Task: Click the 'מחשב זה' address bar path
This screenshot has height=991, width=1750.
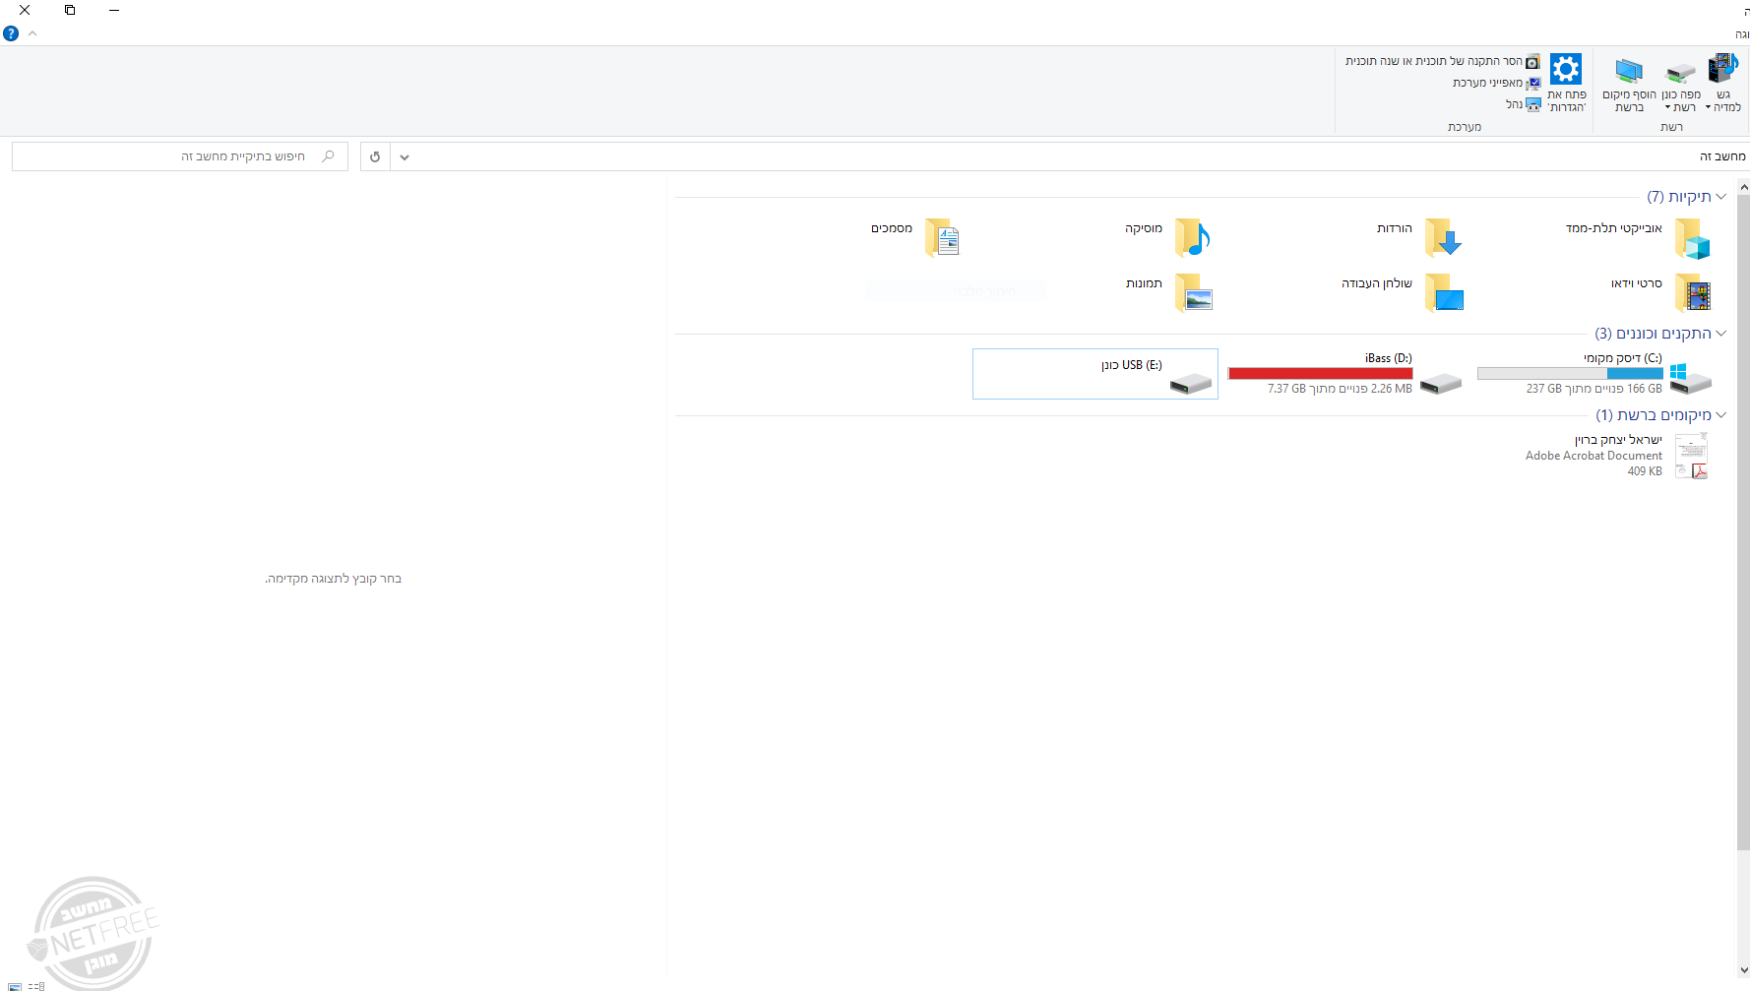Action: point(1722,156)
